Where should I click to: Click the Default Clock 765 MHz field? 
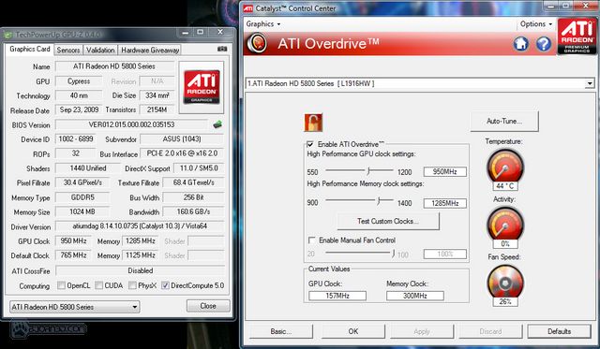(x=73, y=255)
